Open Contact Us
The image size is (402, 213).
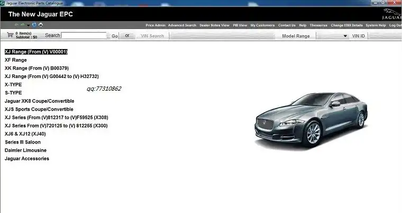pyautogui.click(x=287, y=25)
